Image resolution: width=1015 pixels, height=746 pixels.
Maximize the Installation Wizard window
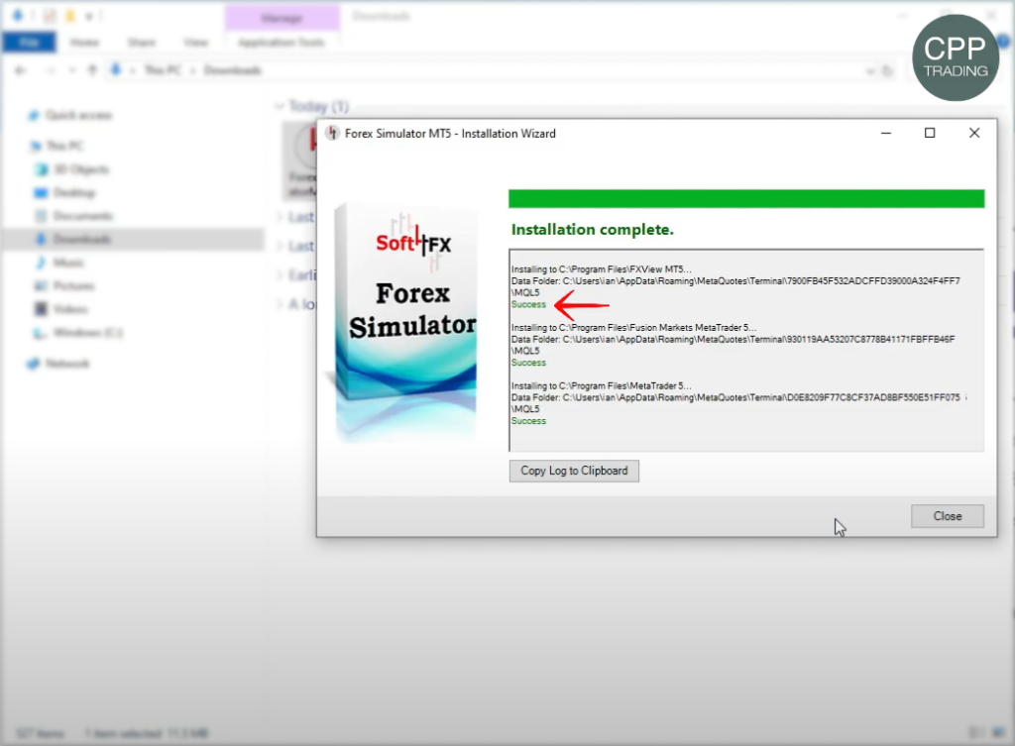[930, 134]
